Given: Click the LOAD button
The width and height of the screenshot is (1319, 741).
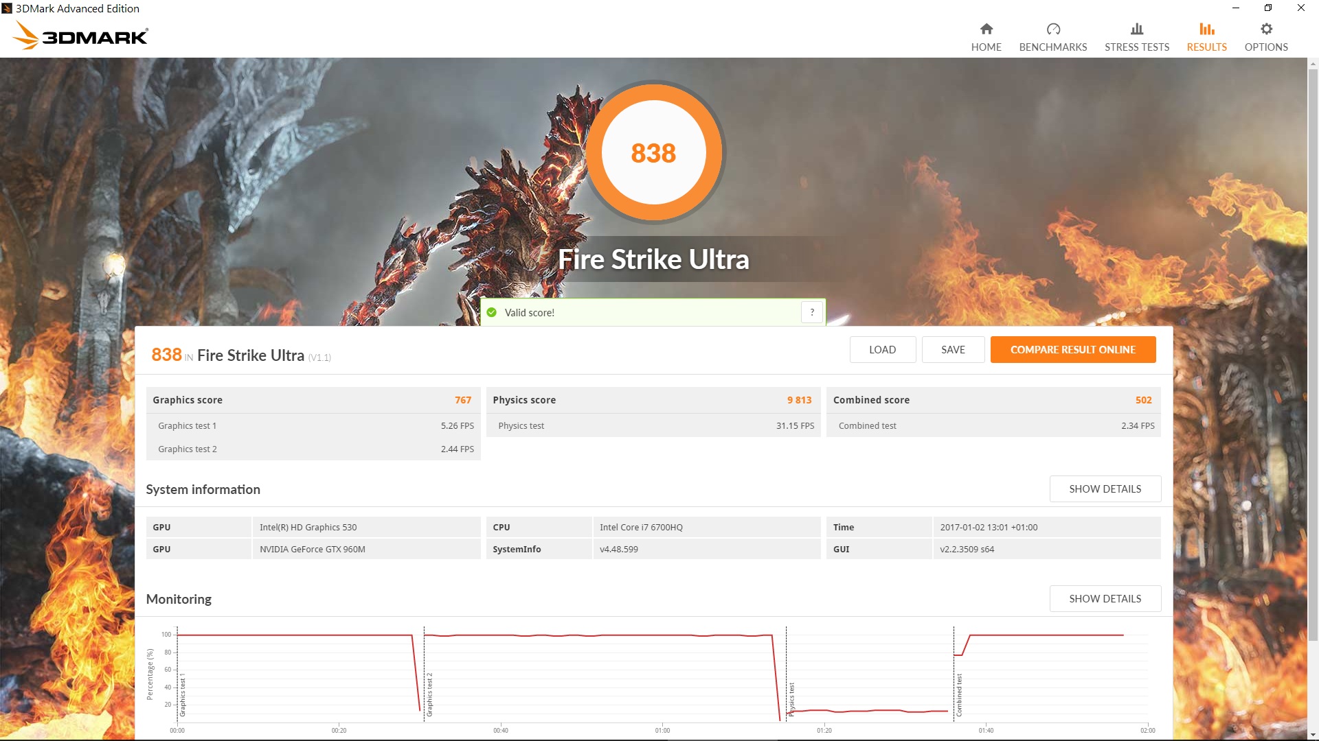Looking at the screenshot, I should 883,349.
